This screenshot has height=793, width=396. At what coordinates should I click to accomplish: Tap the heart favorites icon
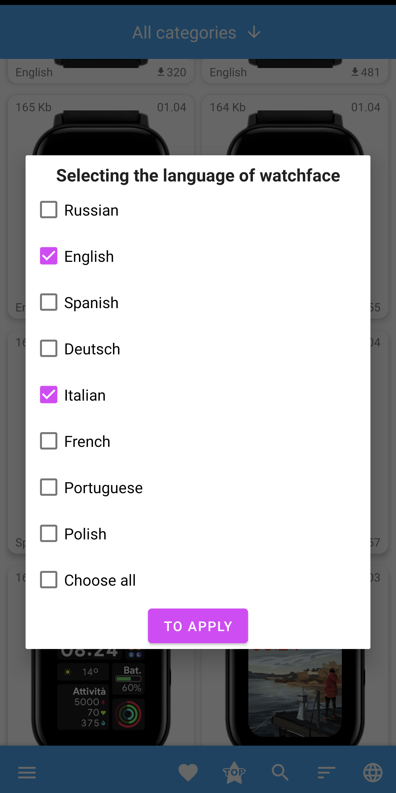(188, 772)
